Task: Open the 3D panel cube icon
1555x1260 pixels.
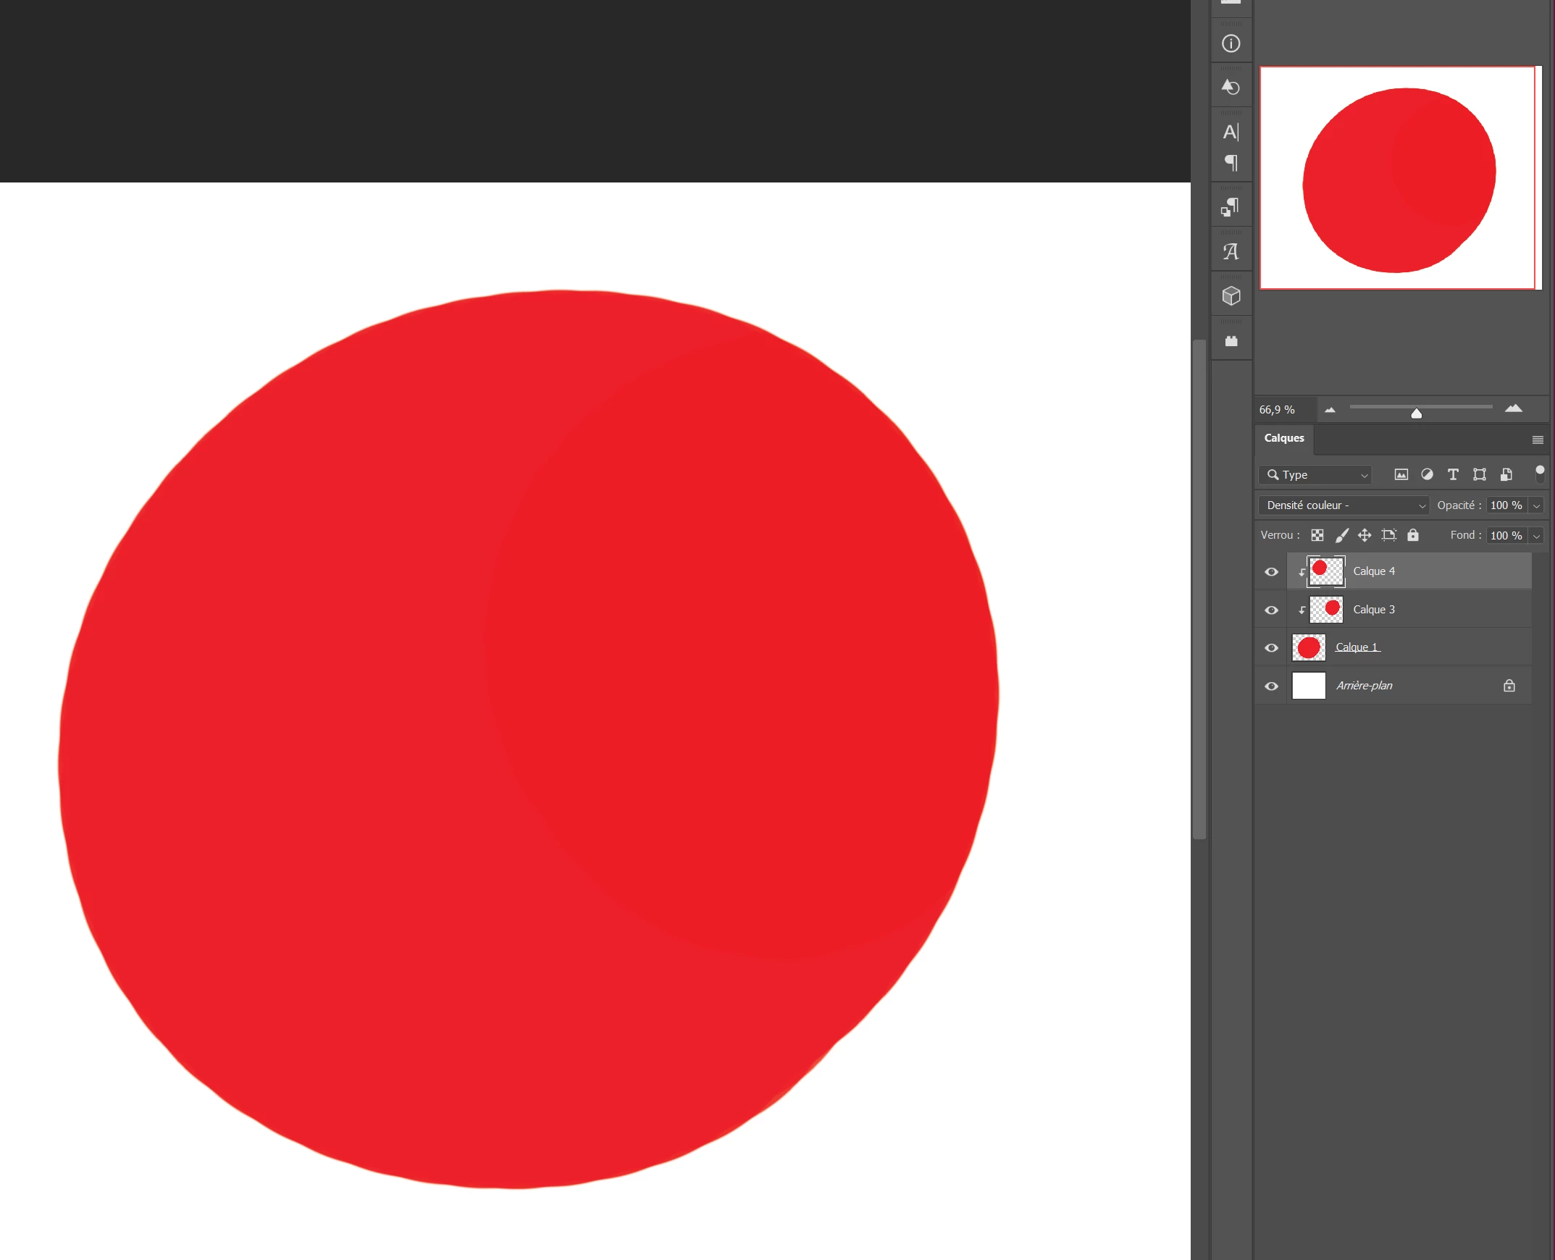Action: click(x=1231, y=296)
